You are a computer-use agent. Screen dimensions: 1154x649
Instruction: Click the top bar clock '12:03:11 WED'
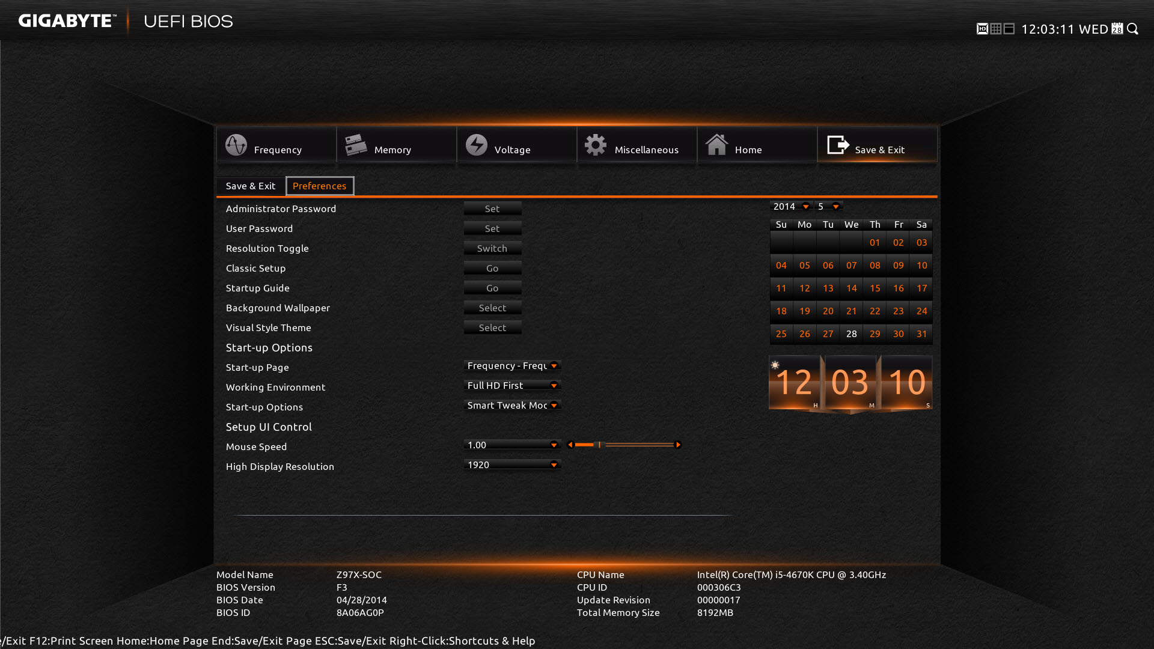click(1064, 29)
